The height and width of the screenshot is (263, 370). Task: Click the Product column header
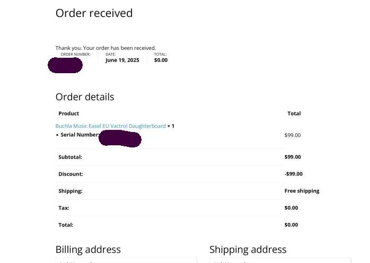coord(68,113)
